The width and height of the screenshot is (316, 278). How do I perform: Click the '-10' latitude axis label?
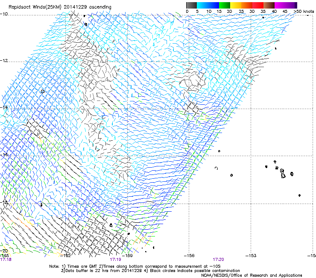pyautogui.click(x=4, y=14)
